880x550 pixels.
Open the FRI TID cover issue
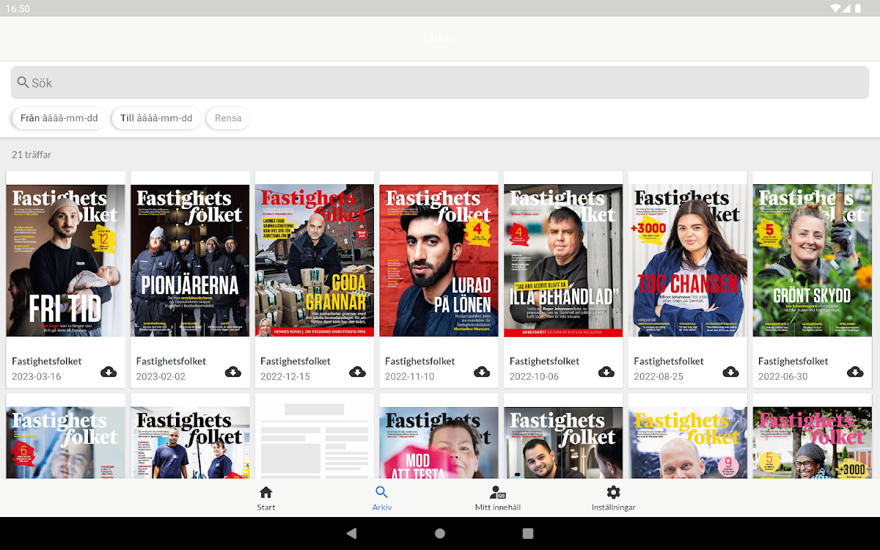pos(66,261)
